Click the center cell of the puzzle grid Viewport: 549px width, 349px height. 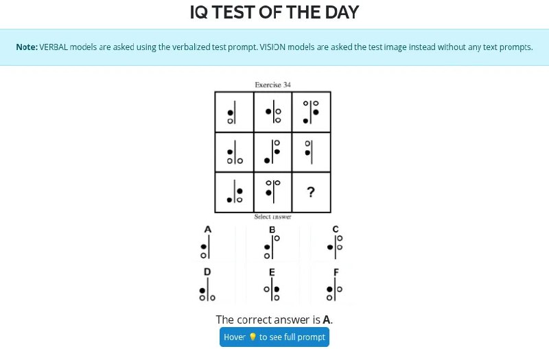point(273,152)
